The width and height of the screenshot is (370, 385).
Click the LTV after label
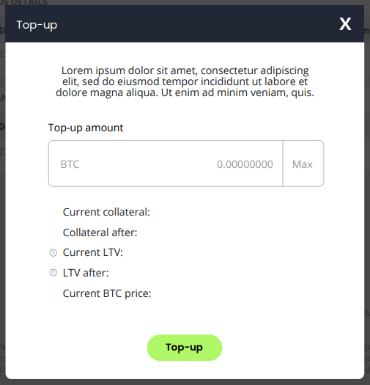click(86, 273)
